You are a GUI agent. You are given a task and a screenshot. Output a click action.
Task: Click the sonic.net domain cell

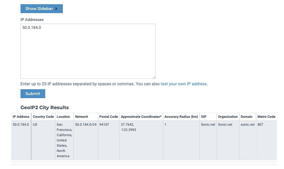(248, 140)
